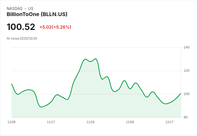Click the 11/26 date label
197x136 pixels.
point(90,122)
